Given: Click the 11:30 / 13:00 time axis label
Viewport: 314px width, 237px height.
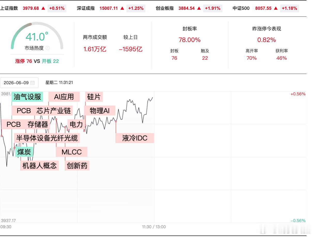Looking at the screenshot, I should point(154,227).
